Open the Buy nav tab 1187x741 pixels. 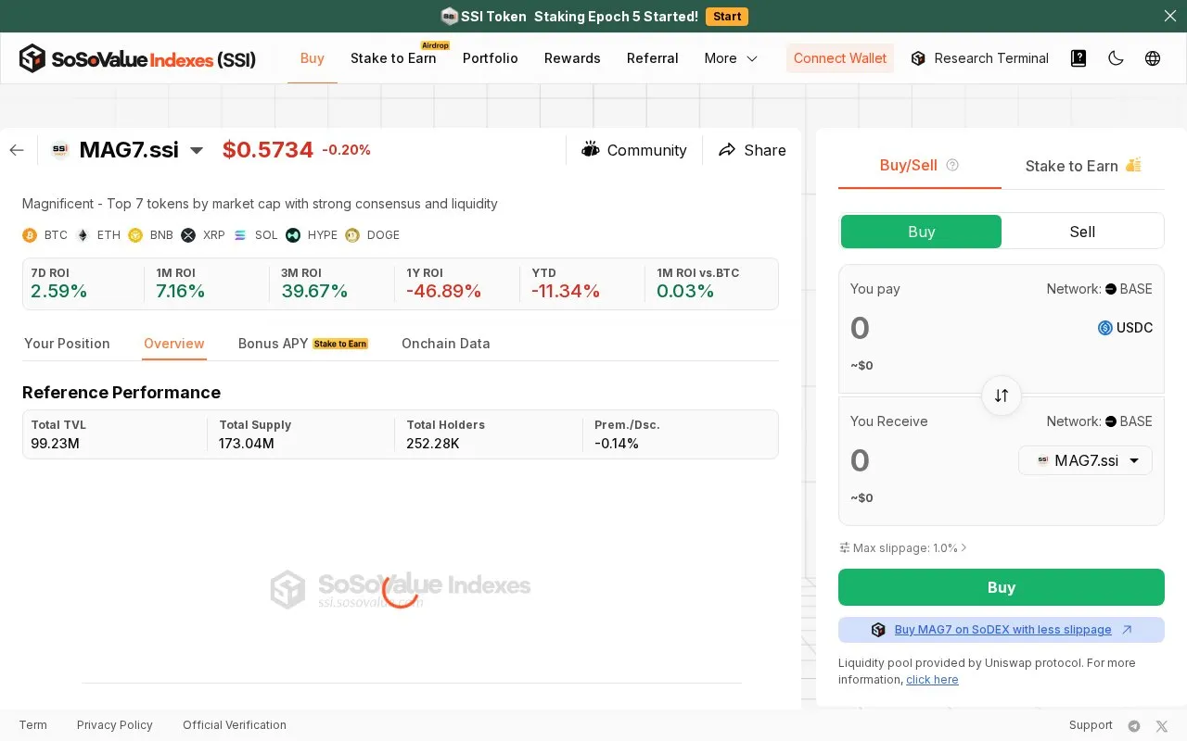pyautogui.click(x=313, y=58)
